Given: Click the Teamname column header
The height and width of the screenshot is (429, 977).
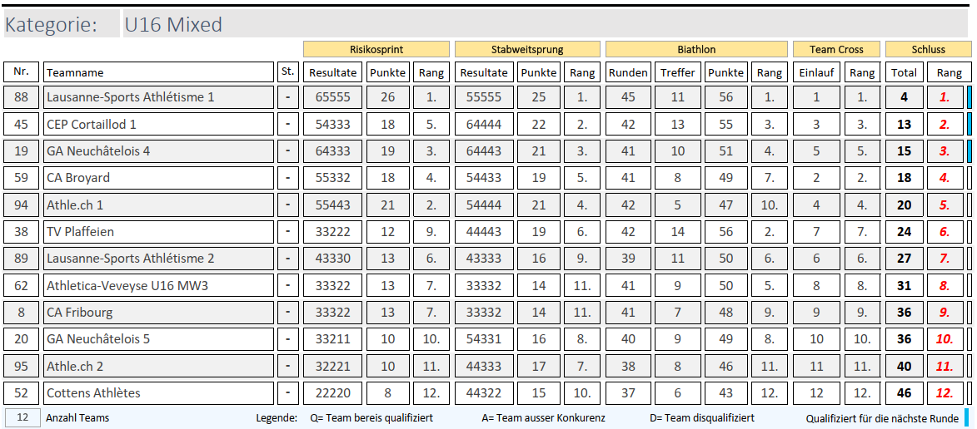Looking at the screenshot, I should (158, 72).
